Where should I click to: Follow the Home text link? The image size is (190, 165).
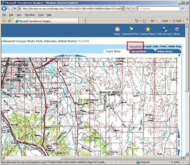(117, 34)
